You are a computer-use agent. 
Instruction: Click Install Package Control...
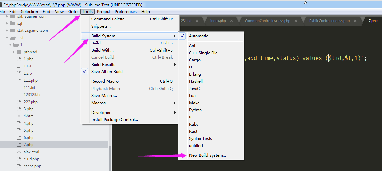pyautogui.click(x=114, y=120)
